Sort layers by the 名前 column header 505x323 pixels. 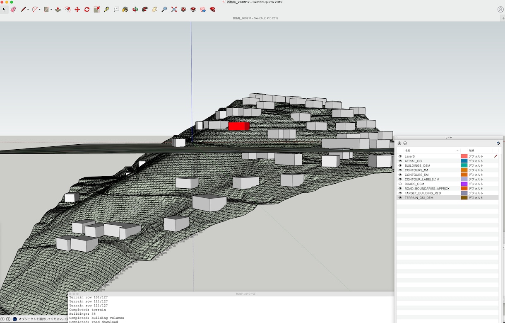point(432,150)
